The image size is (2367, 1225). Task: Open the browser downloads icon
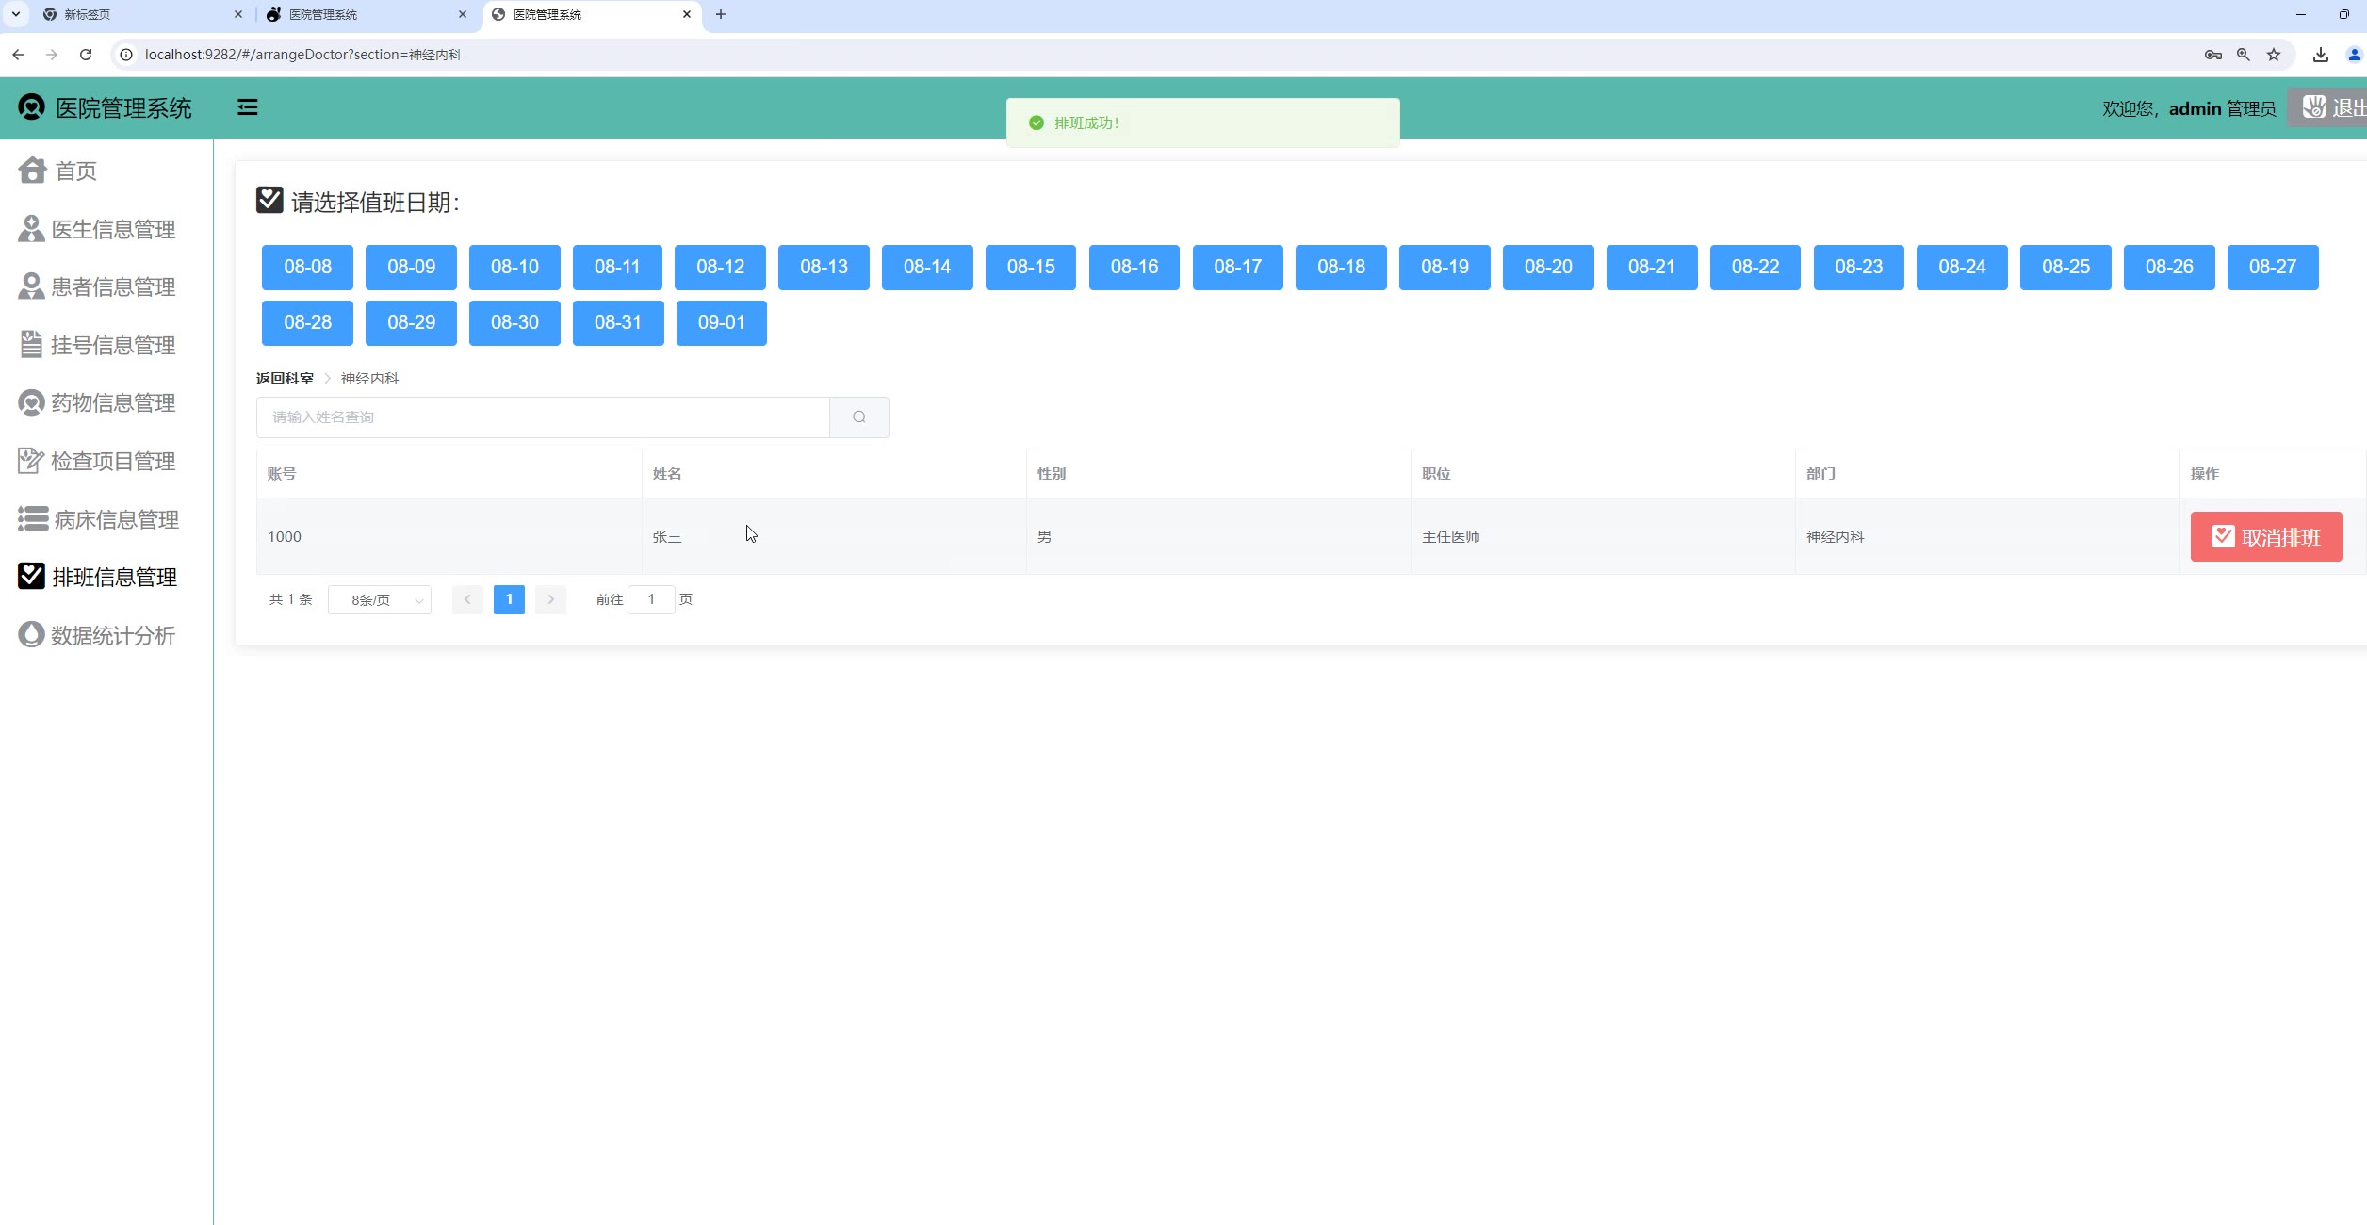pos(2320,55)
